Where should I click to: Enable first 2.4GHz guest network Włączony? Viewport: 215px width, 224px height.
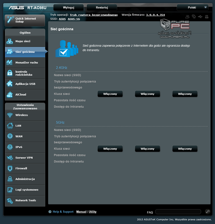click(110, 94)
